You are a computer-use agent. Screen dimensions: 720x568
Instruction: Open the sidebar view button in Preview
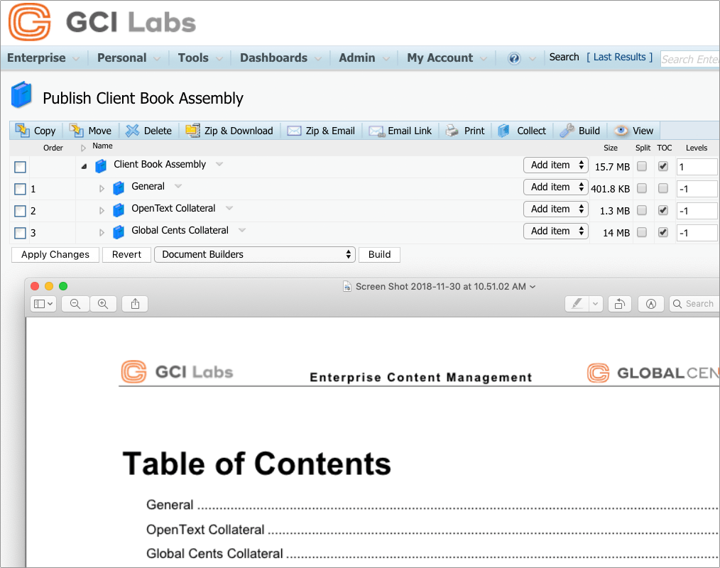[x=43, y=303]
